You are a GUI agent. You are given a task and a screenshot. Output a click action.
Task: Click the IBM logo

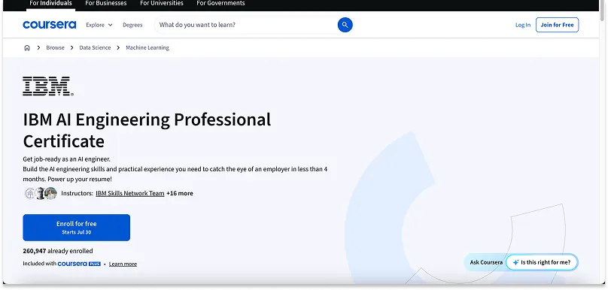pyautogui.click(x=48, y=86)
